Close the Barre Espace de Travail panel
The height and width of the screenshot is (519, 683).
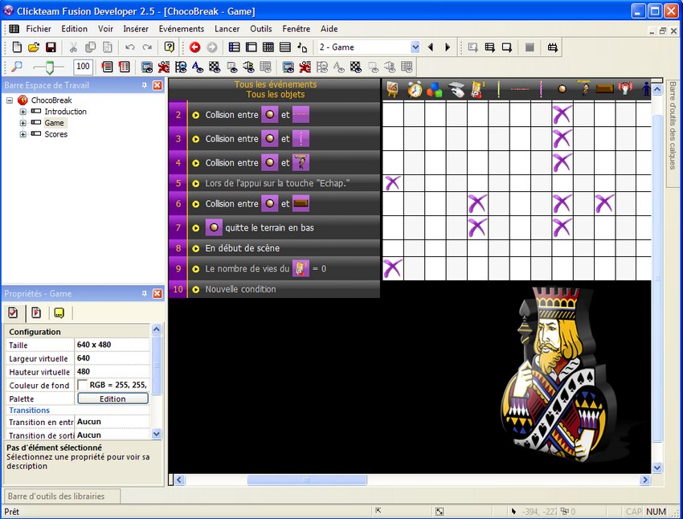(157, 85)
